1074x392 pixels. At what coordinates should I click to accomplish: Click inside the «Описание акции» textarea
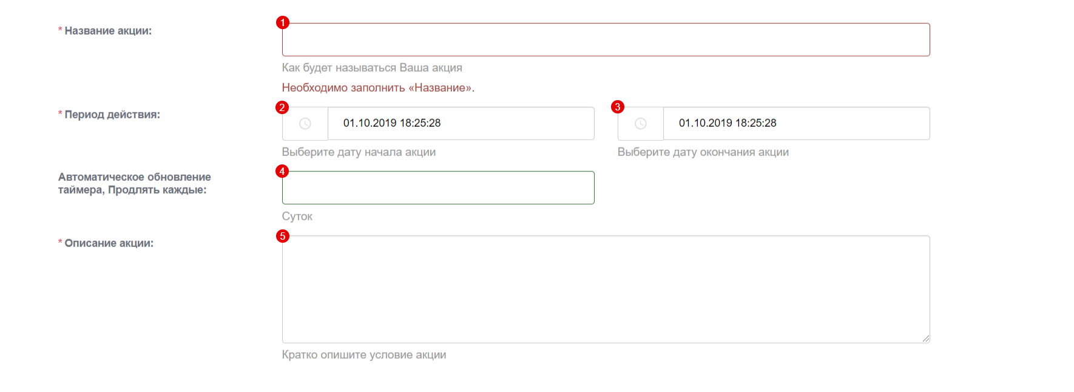click(x=606, y=289)
